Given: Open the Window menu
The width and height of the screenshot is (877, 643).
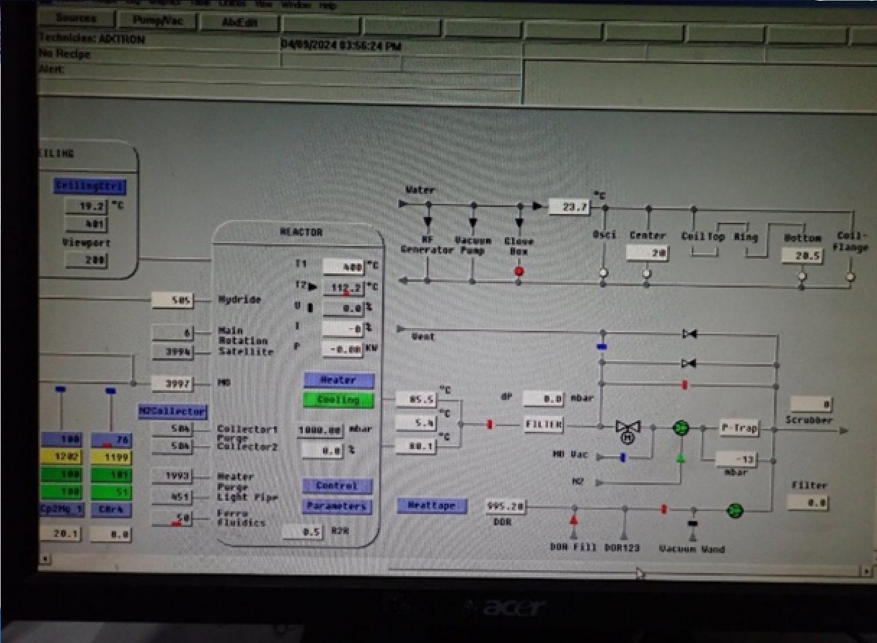Looking at the screenshot, I should point(296,5).
